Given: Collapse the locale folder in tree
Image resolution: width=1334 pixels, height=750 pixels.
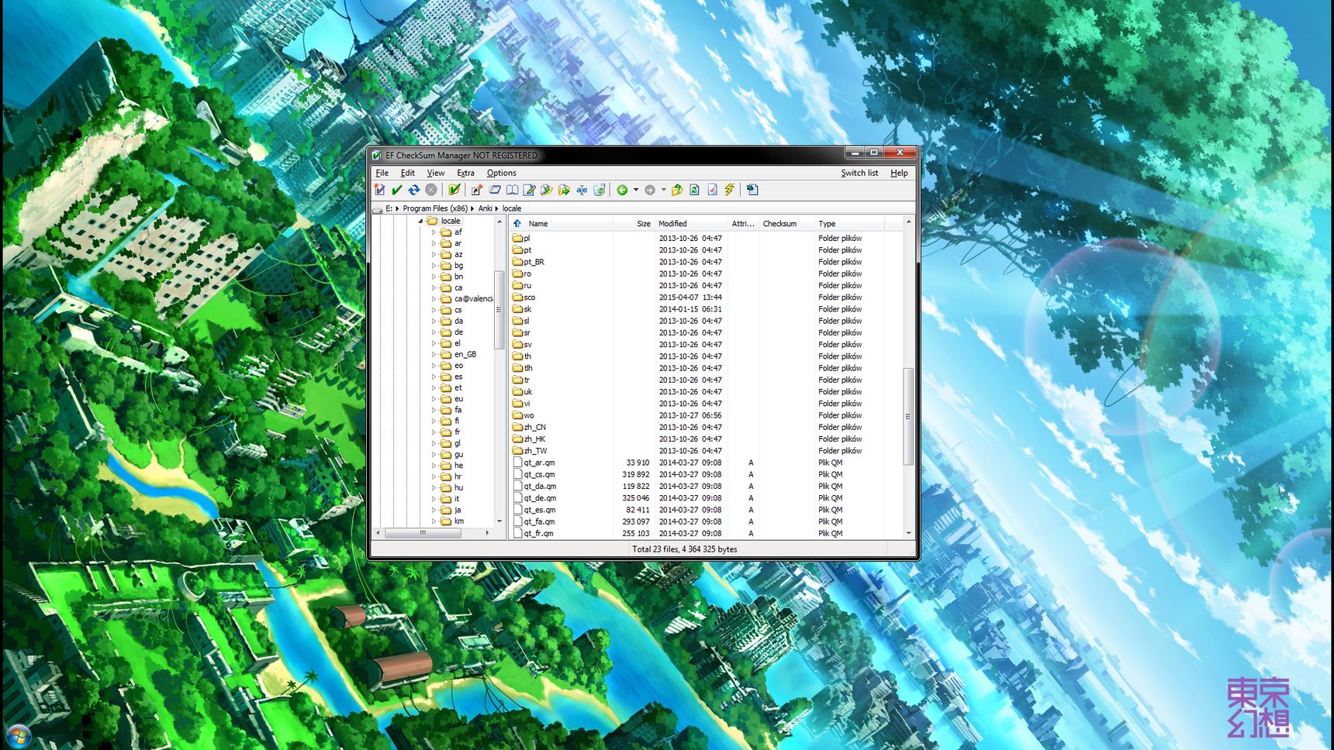Looking at the screenshot, I should (x=421, y=221).
